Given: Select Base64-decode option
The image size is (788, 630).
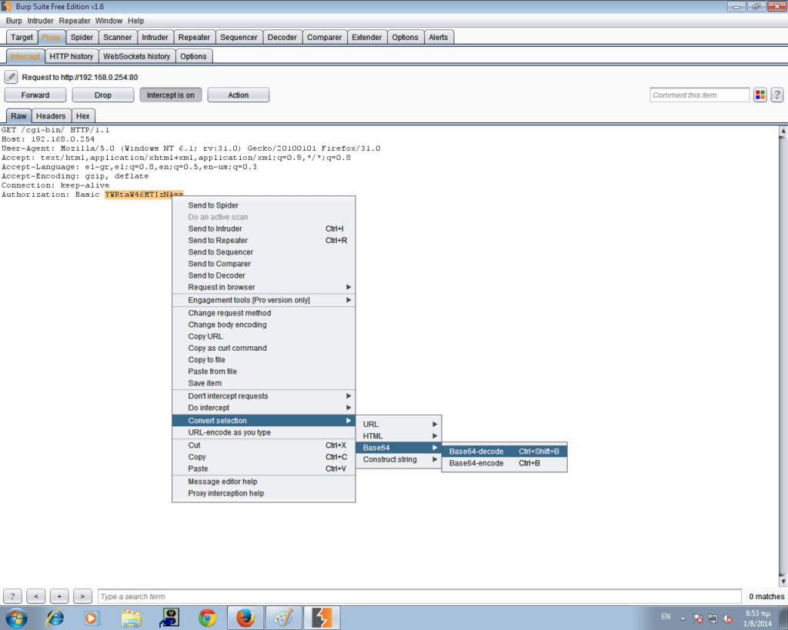Looking at the screenshot, I should 504,451.
